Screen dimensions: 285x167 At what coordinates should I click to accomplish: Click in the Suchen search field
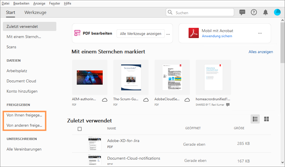200,12
